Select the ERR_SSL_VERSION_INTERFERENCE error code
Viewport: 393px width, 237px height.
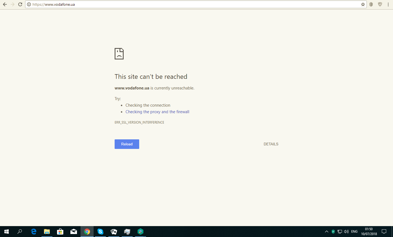[139, 122]
